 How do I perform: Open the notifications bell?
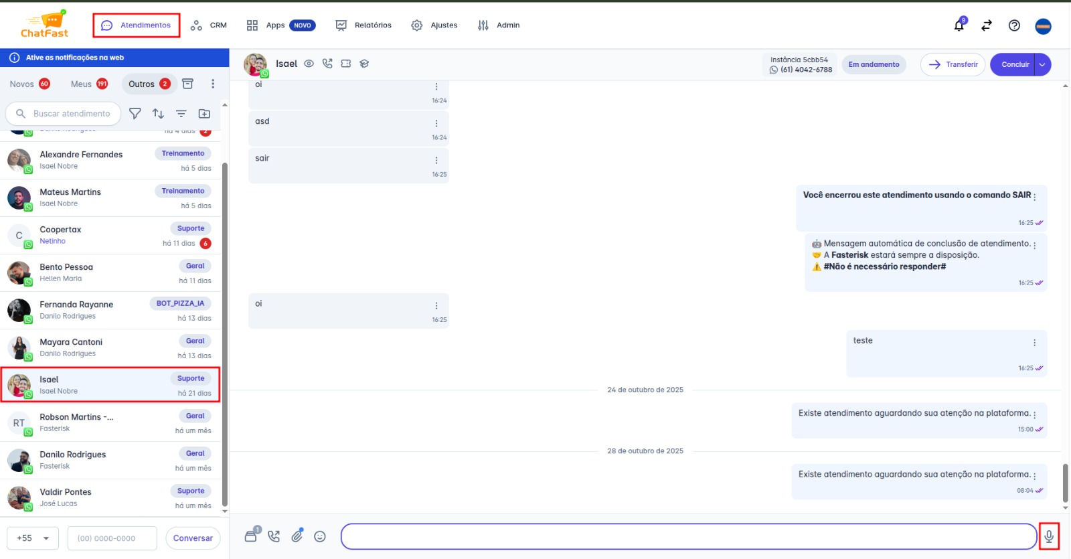click(x=959, y=25)
